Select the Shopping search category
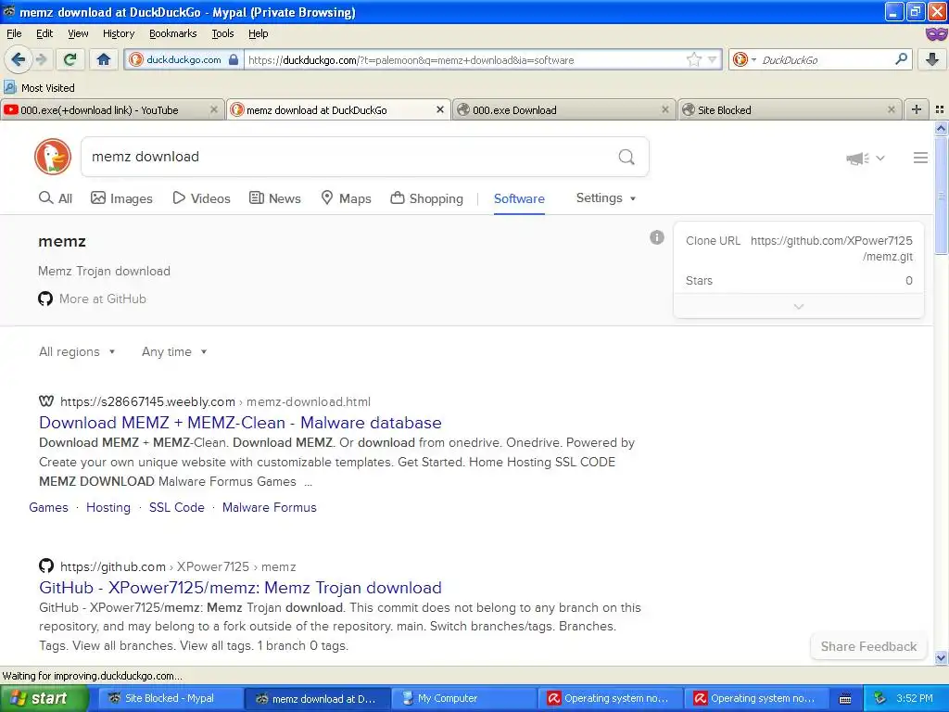The height and width of the screenshot is (712, 949). [426, 198]
